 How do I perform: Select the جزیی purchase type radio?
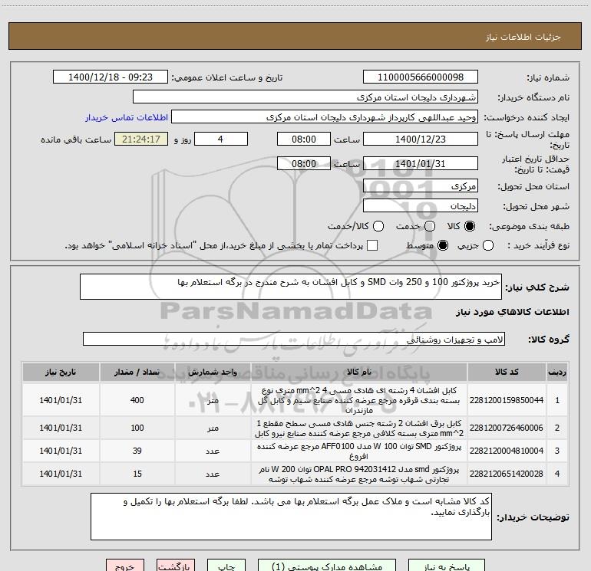(x=487, y=245)
